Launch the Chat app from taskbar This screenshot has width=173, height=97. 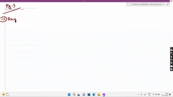point(84,95)
